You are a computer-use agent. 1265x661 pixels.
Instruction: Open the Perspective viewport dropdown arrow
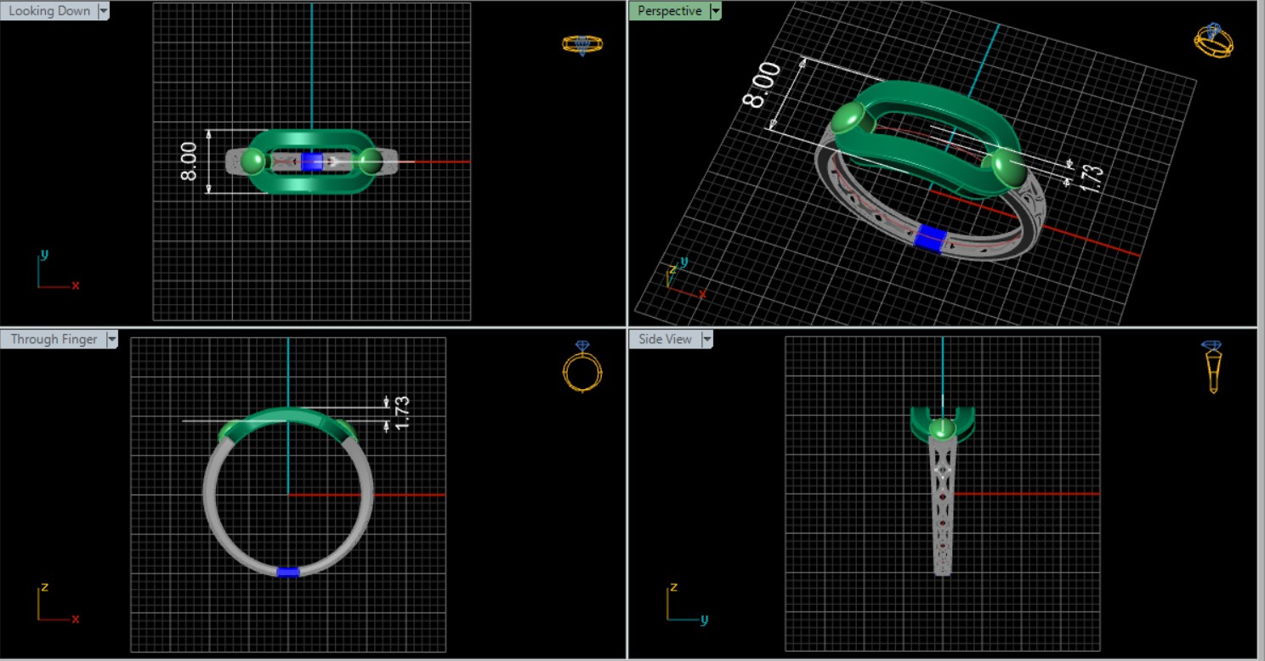(x=716, y=11)
